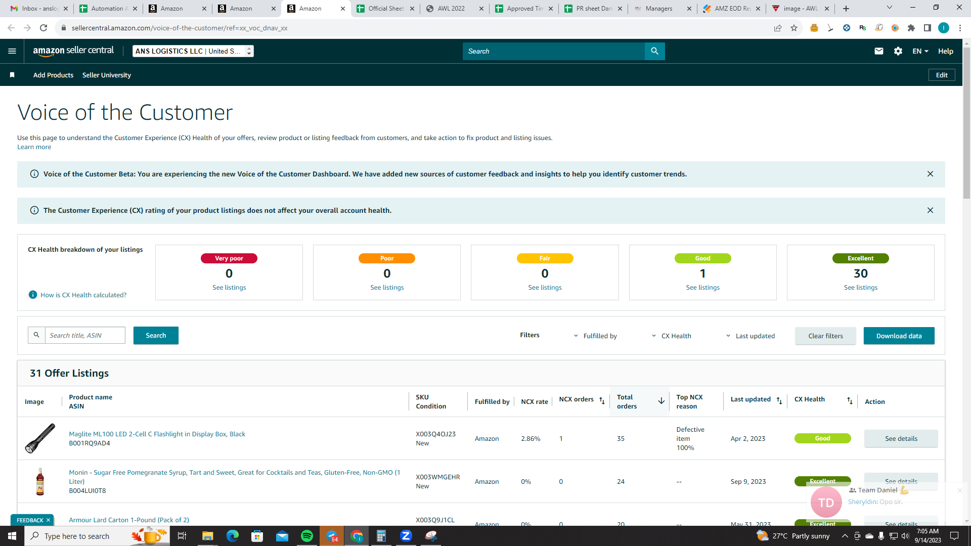Open the messages envelope icon
971x546 pixels.
click(x=879, y=51)
